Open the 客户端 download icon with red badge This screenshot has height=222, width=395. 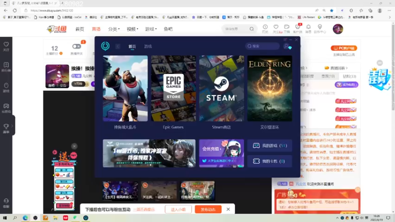click(x=298, y=27)
